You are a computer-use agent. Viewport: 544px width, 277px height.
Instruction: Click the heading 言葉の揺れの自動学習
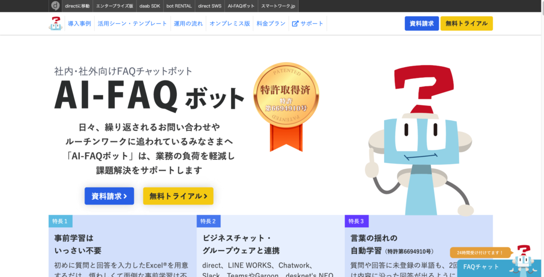392,244
